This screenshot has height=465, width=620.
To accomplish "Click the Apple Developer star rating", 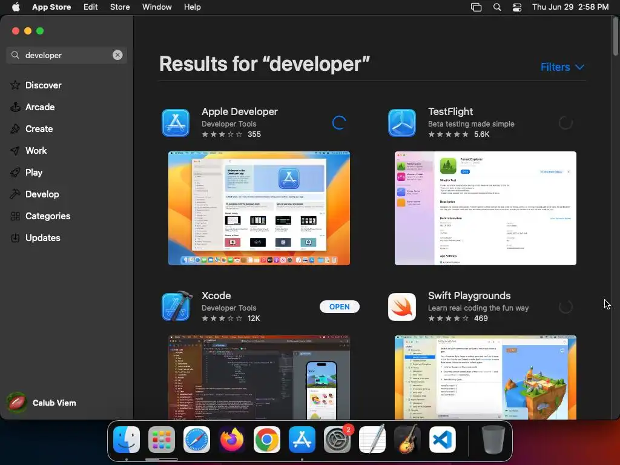I will click(x=231, y=134).
